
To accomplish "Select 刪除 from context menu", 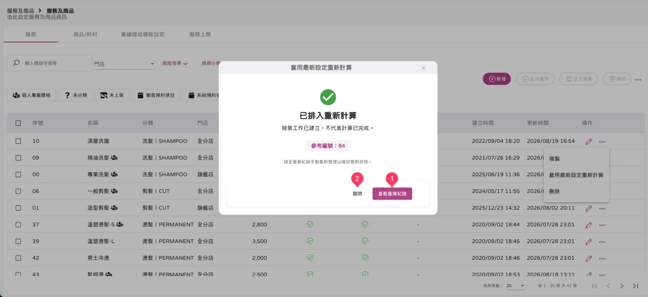I will pos(576,191).
